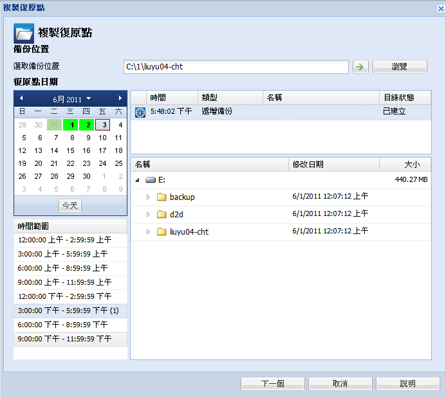Click the 已建立 catalog status cell
The width and height of the screenshot is (446, 398).
point(395,111)
